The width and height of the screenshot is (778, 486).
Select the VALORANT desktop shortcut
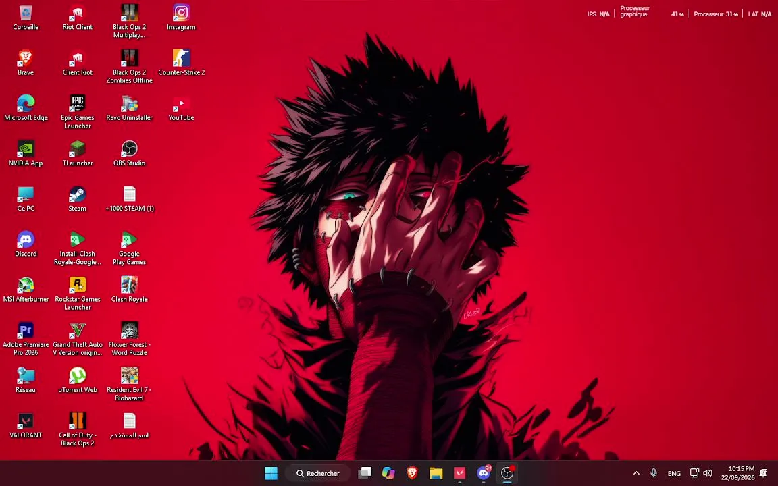click(x=26, y=426)
